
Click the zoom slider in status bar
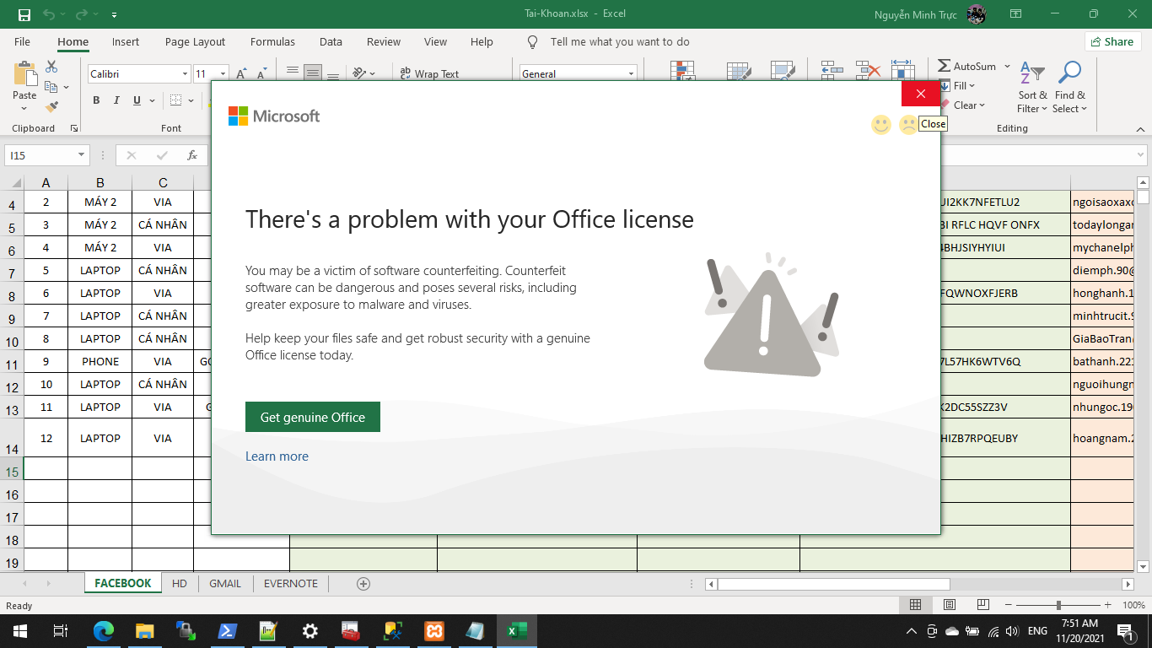[1058, 605]
